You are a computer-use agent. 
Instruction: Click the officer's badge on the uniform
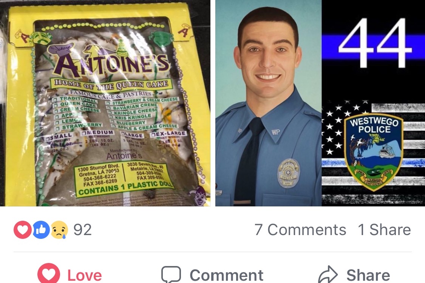[288, 173]
